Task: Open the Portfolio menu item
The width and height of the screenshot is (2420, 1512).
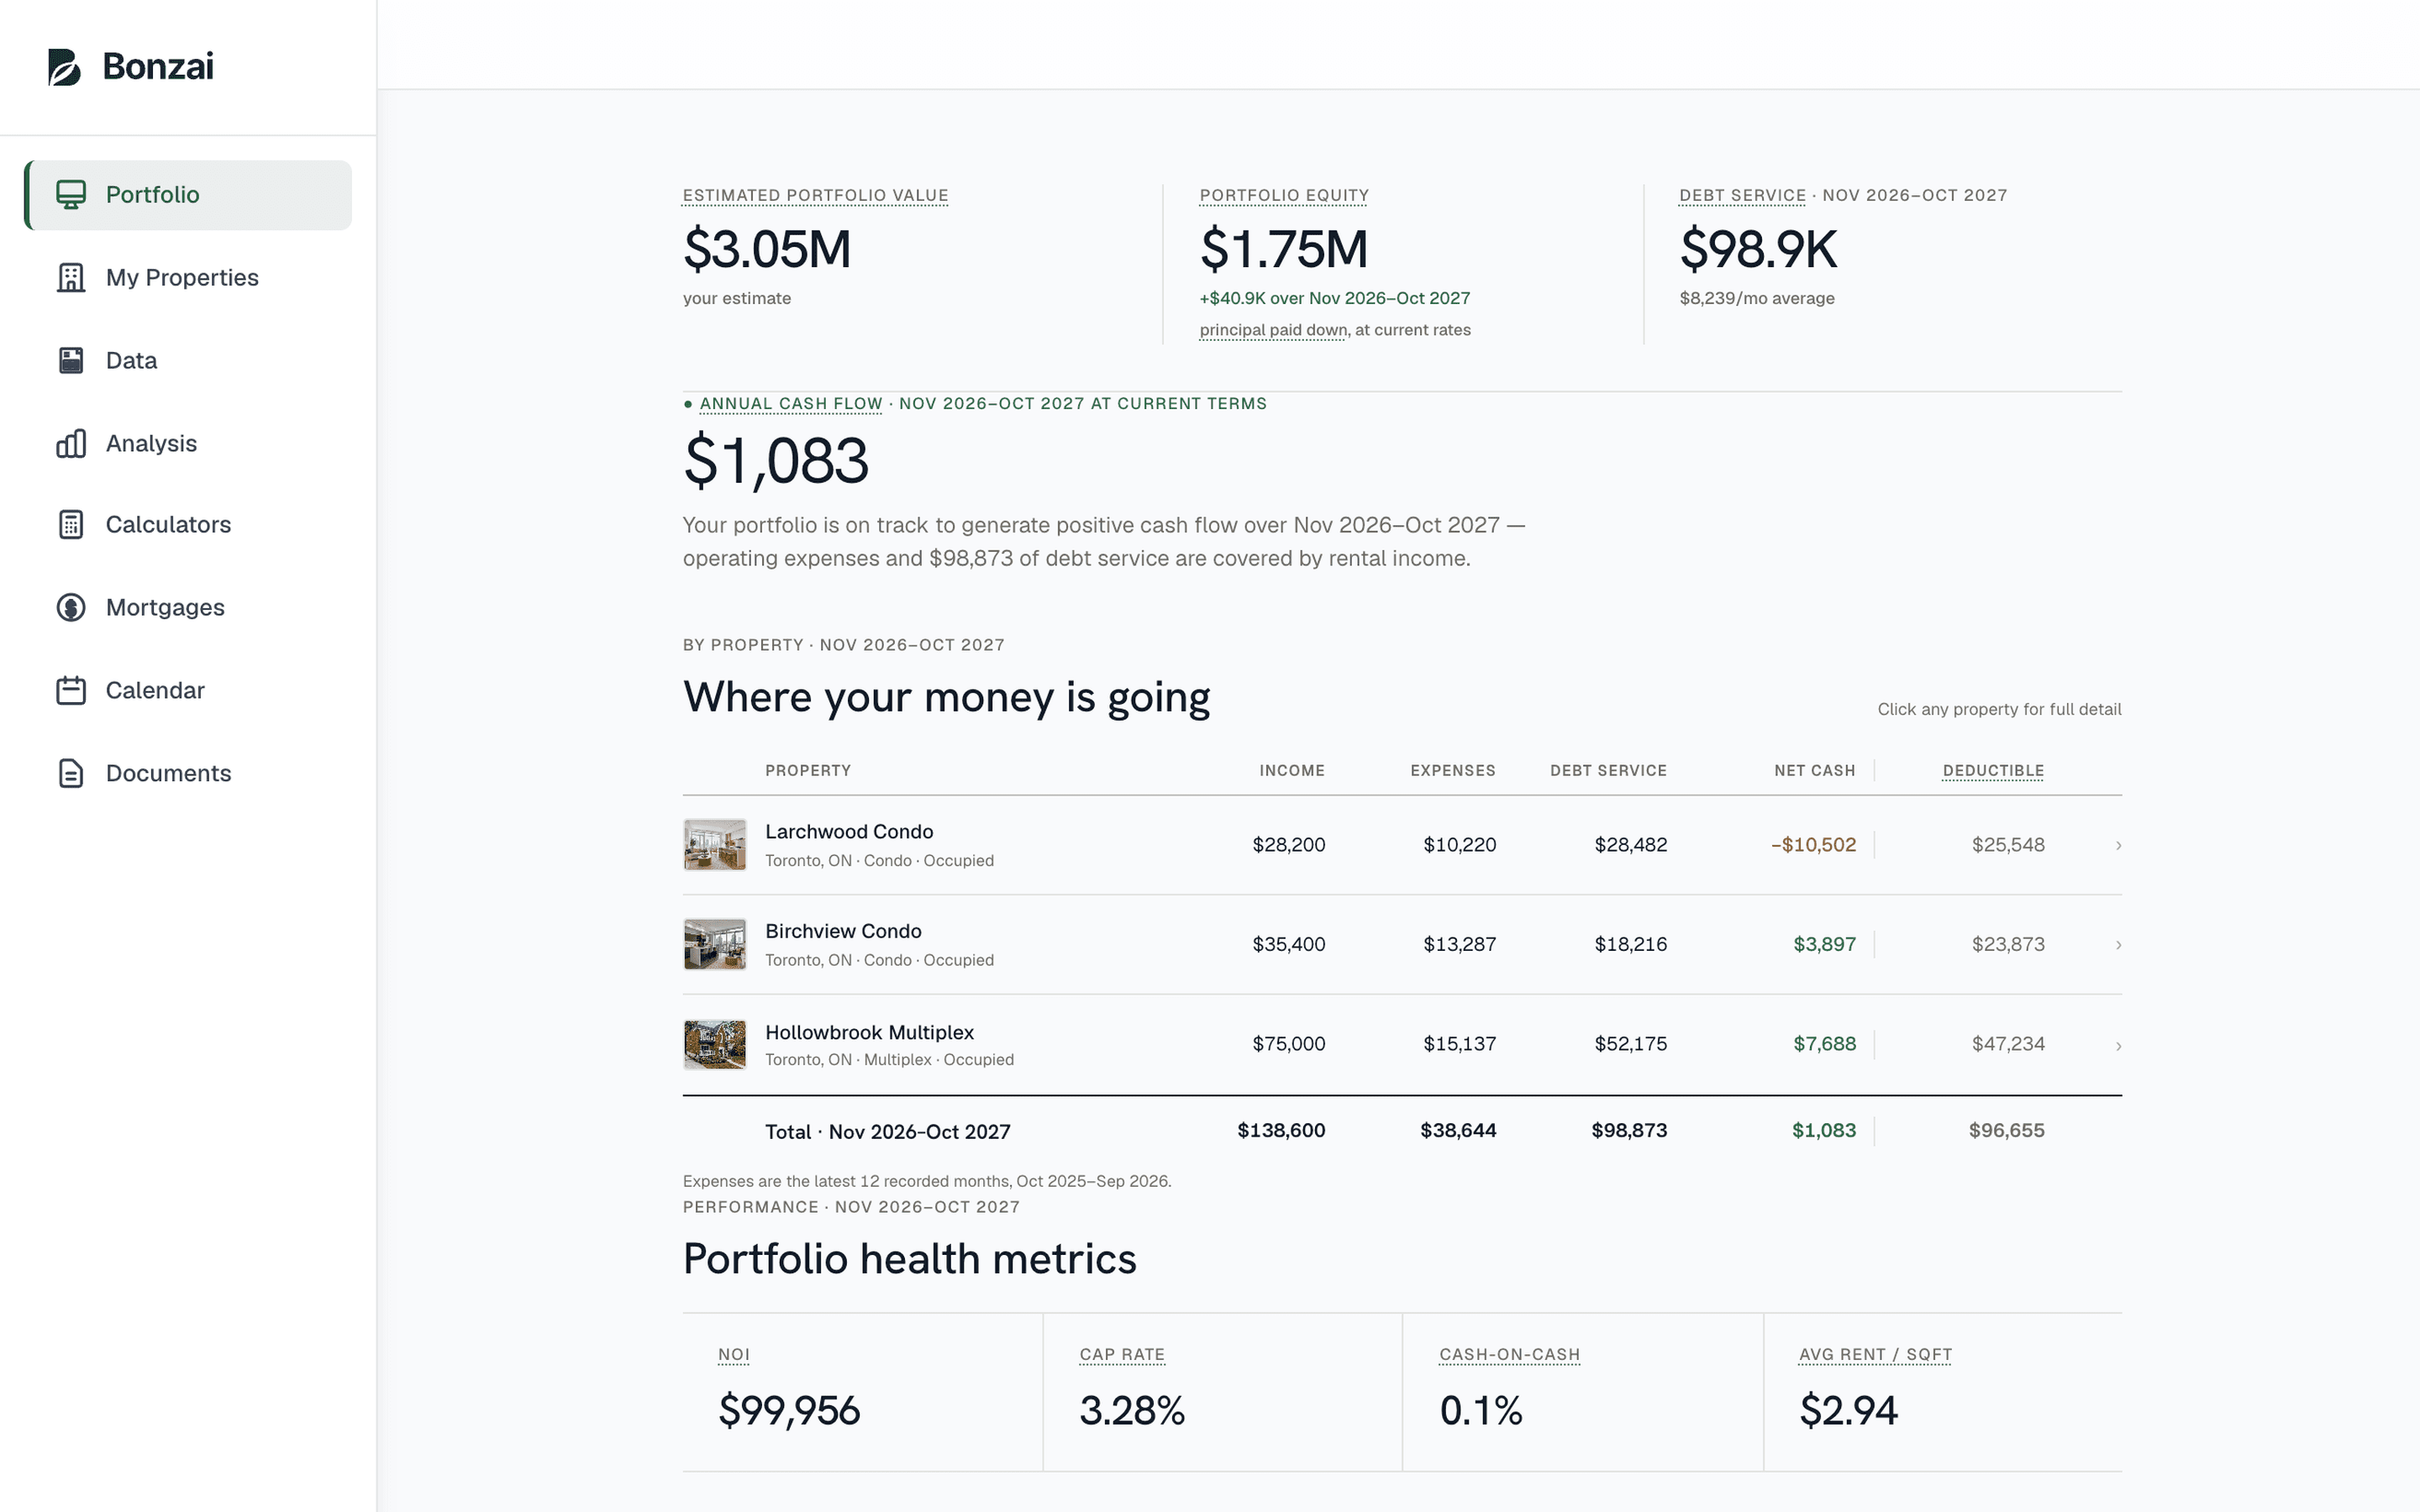Action: click(x=188, y=195)
